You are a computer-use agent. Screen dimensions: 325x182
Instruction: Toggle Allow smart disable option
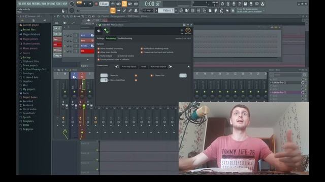point(99,52)
